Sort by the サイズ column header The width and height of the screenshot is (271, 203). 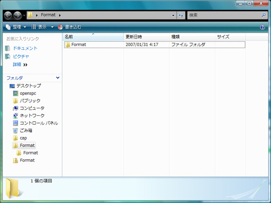(230, 37)
